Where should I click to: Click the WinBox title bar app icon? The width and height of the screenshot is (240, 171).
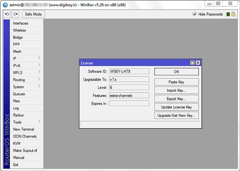(x=5, y=4)
